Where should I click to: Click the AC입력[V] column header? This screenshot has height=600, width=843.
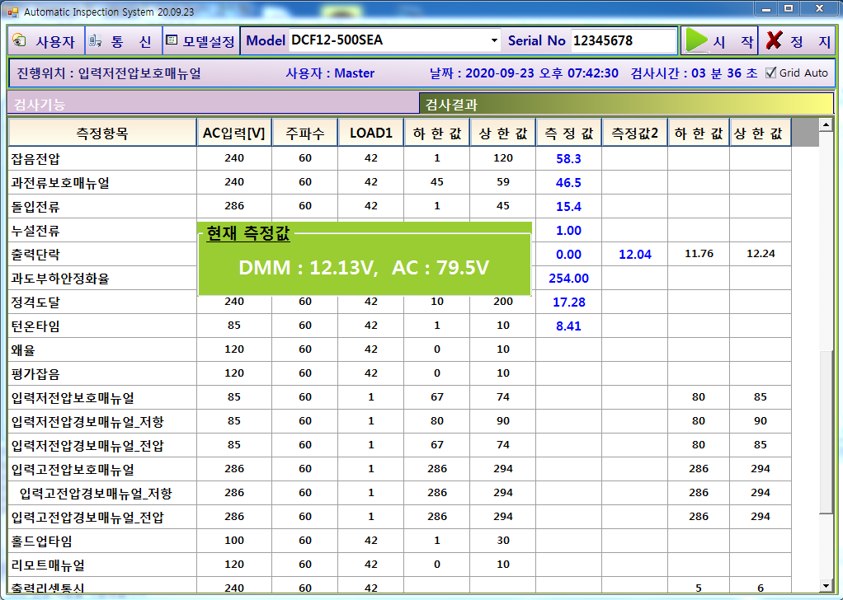tap(234, 133)
